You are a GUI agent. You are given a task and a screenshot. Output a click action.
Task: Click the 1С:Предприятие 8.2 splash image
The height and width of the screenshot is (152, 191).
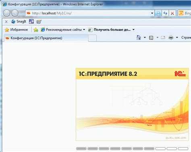click(x=132, y=104)
